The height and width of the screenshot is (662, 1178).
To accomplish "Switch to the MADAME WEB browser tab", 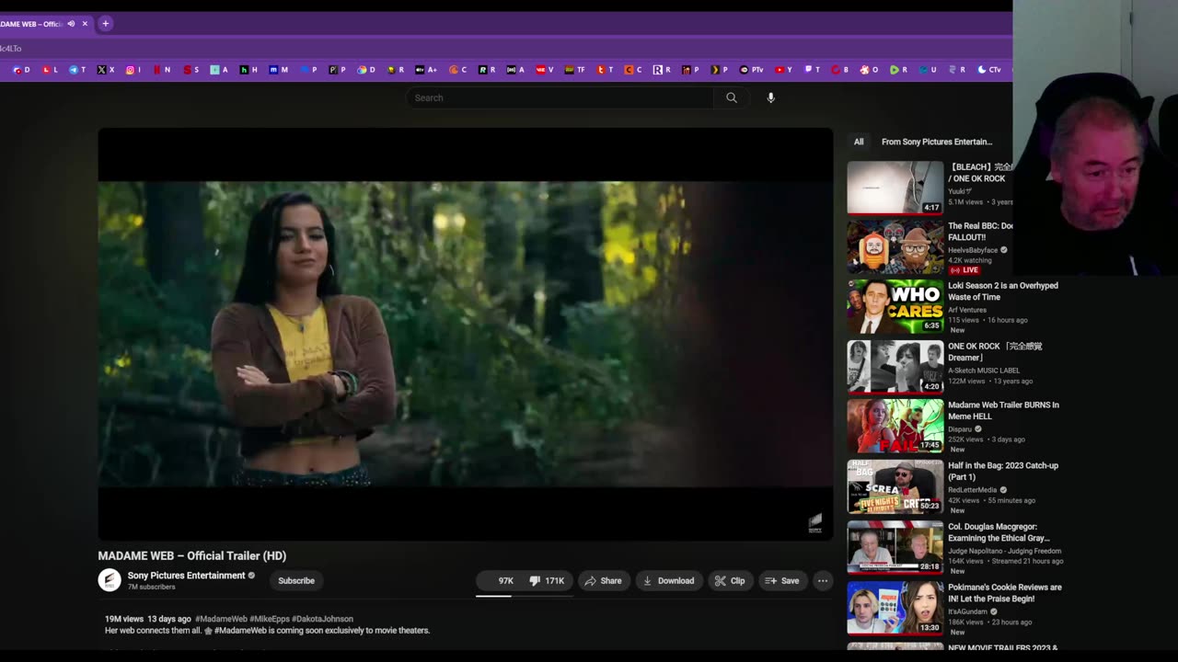I will [32, 24].
